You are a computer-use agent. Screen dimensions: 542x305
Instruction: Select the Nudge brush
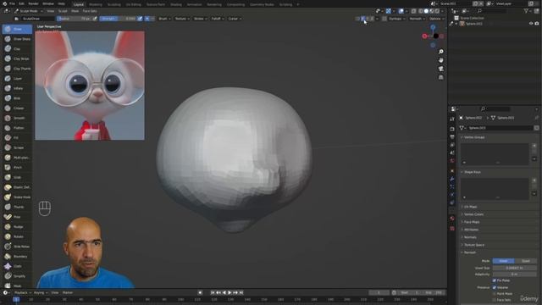(17, 227)
